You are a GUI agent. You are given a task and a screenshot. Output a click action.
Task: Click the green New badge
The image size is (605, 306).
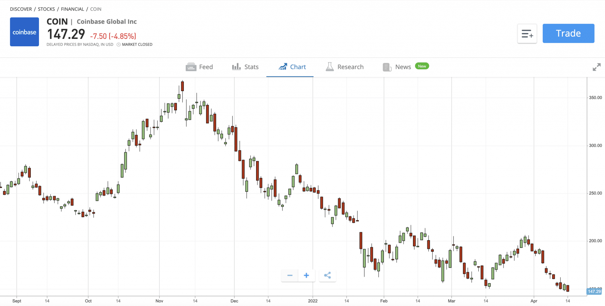pyautogui.click(x=422, y=66)
